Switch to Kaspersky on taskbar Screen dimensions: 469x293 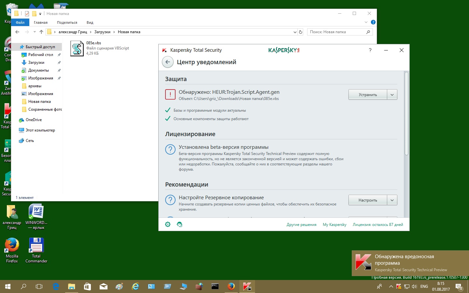(247, 286)
